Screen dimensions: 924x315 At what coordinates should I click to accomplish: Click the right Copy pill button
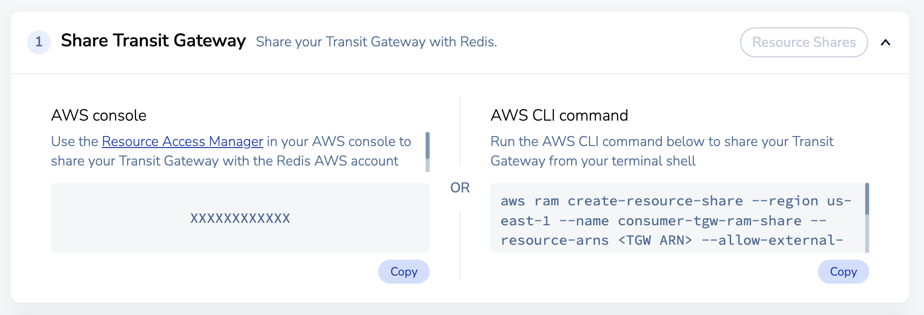tap(843, 272)
